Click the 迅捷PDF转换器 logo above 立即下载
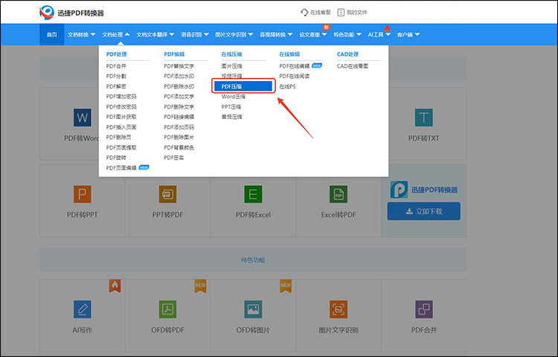 click(424, 190)
